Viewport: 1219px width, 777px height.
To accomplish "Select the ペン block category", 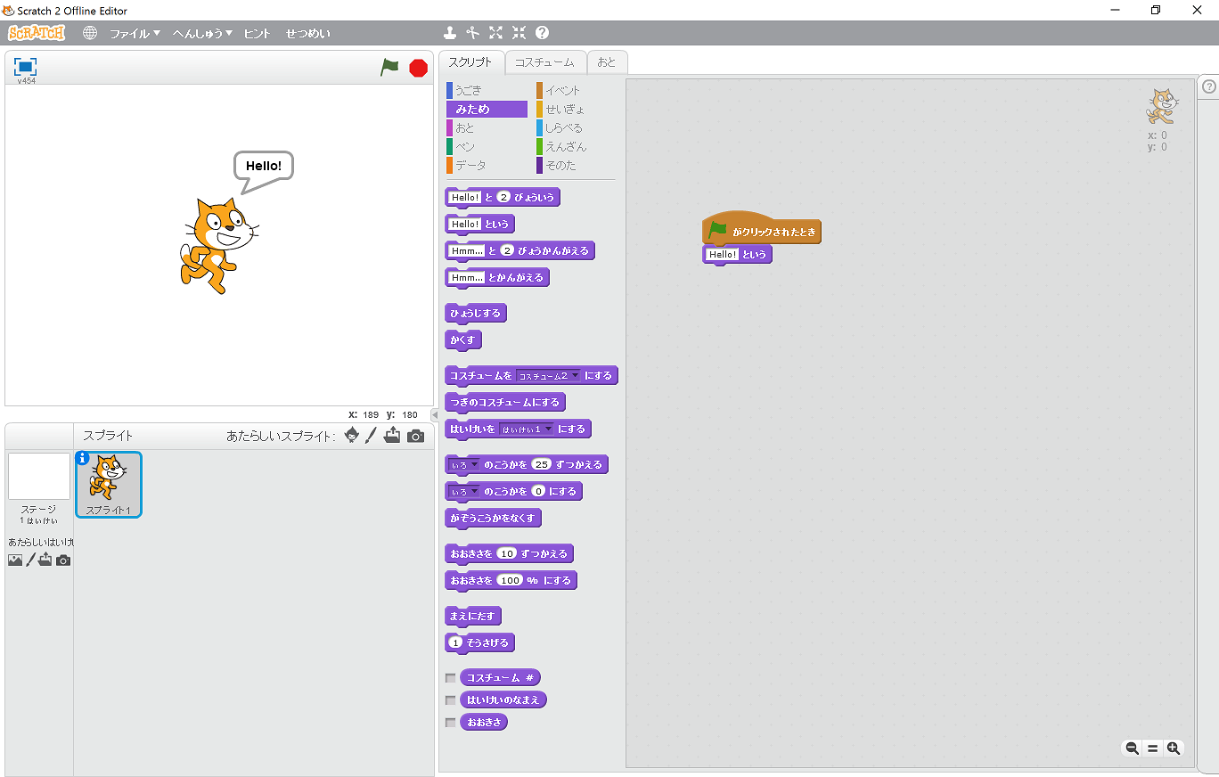I will (x=487, y=146).
